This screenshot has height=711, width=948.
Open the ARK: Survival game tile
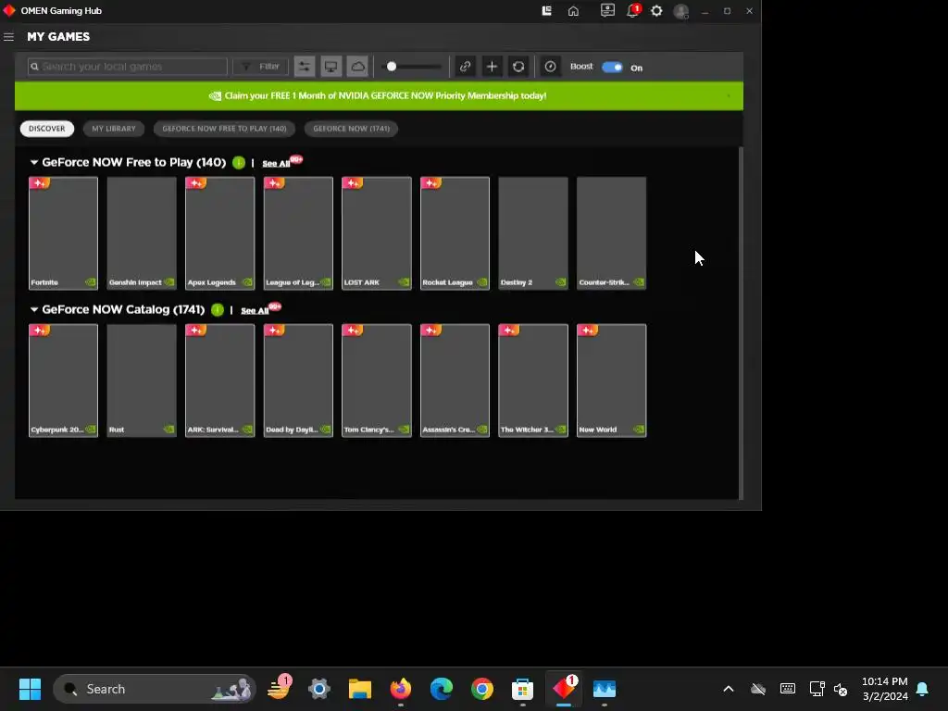tap(220, 380)
